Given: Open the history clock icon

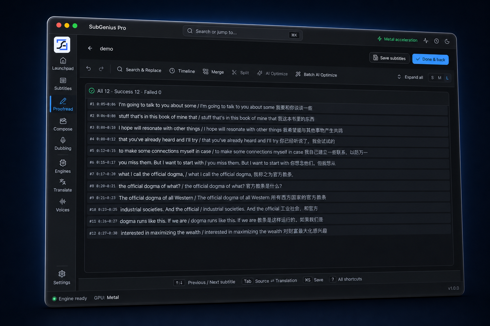Looking at the screenshot, I should (436, 41).
